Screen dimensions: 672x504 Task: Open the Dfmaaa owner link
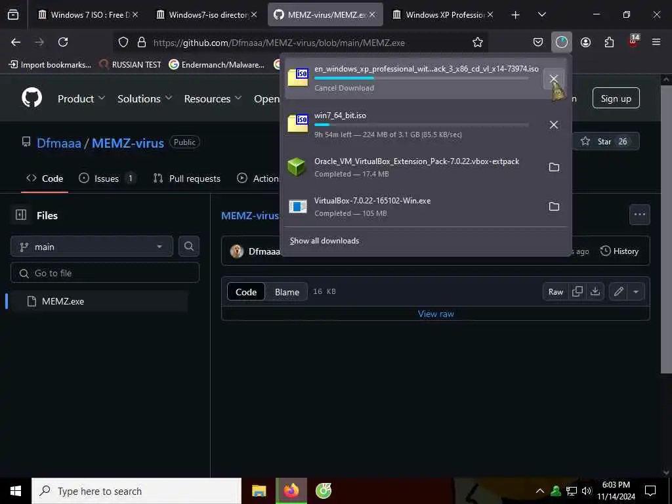58,142
